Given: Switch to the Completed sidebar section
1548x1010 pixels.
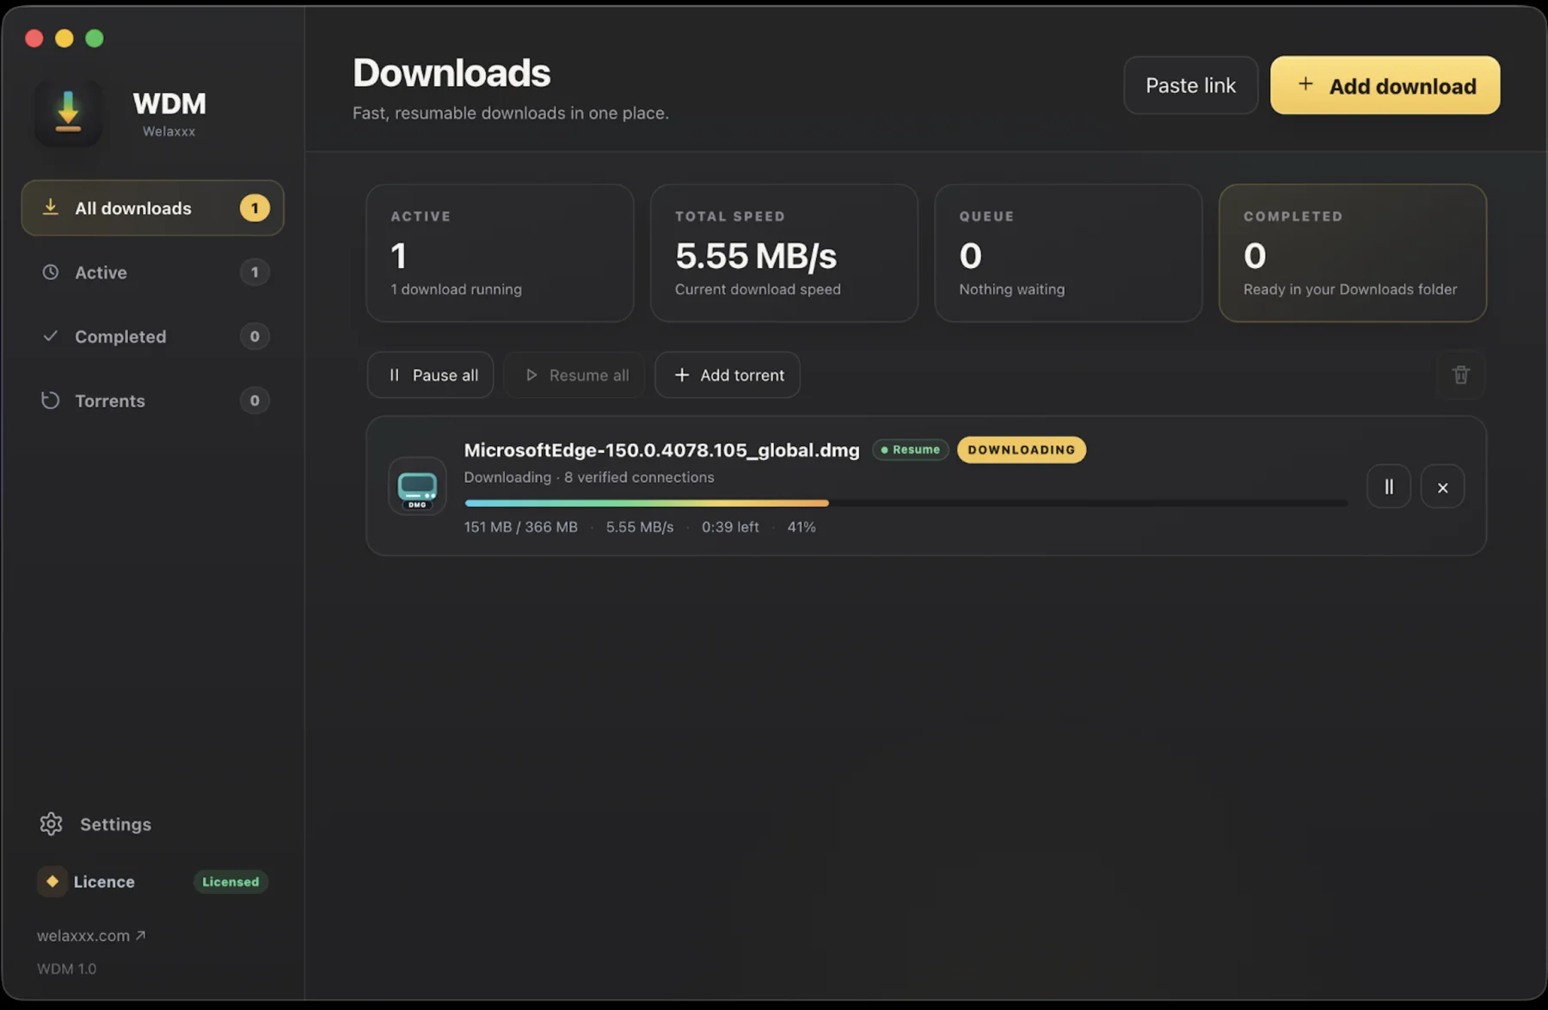Looking at the screenshot, I should 152,336.
